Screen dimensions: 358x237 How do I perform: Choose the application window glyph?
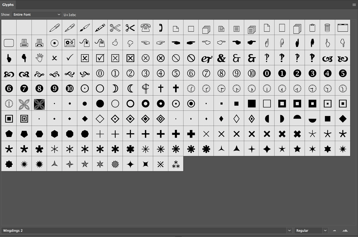[343, 28]
